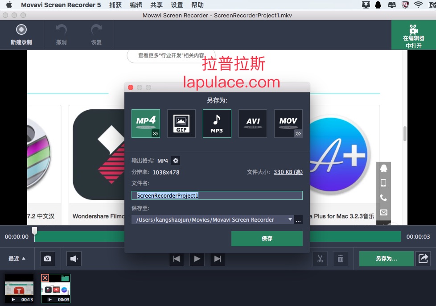Viewport: 436px width, 306px height.
Task: Open the share export icon
Action: pos(423,259)
